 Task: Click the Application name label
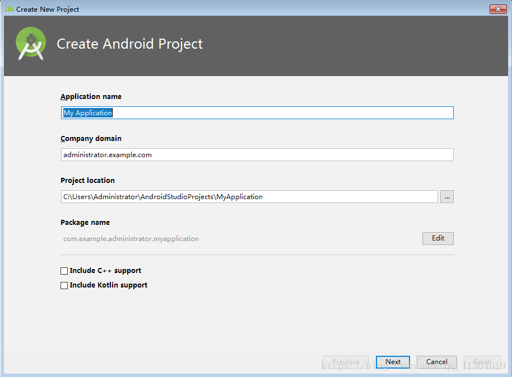91,97
